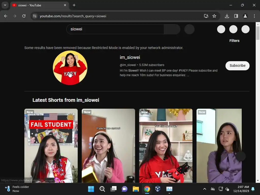Open the monitor graph taskbar app
Image resolution: width=260 pixels, height=195 pixels.
coord(169,189)
